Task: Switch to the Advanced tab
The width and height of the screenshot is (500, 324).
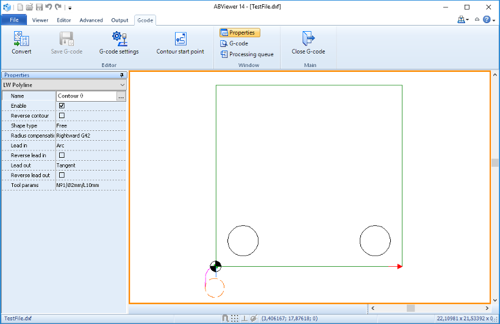Action: tap(91, 20)
